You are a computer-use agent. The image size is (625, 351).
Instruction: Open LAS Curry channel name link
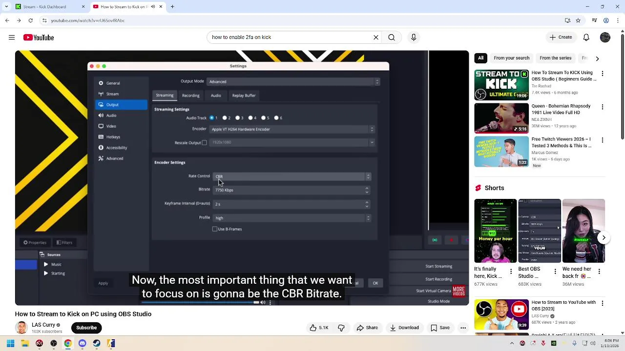click(43, 325)
